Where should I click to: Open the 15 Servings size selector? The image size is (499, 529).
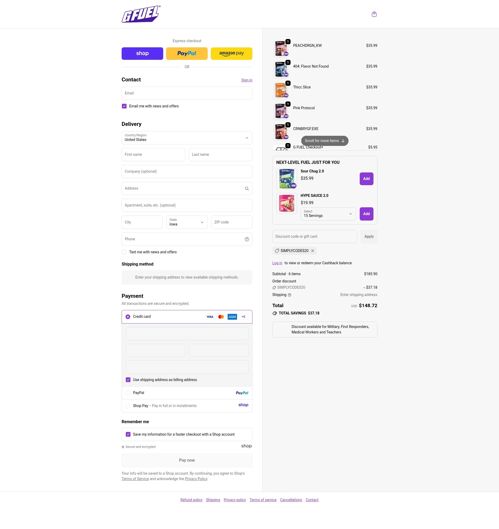[328, 214]
